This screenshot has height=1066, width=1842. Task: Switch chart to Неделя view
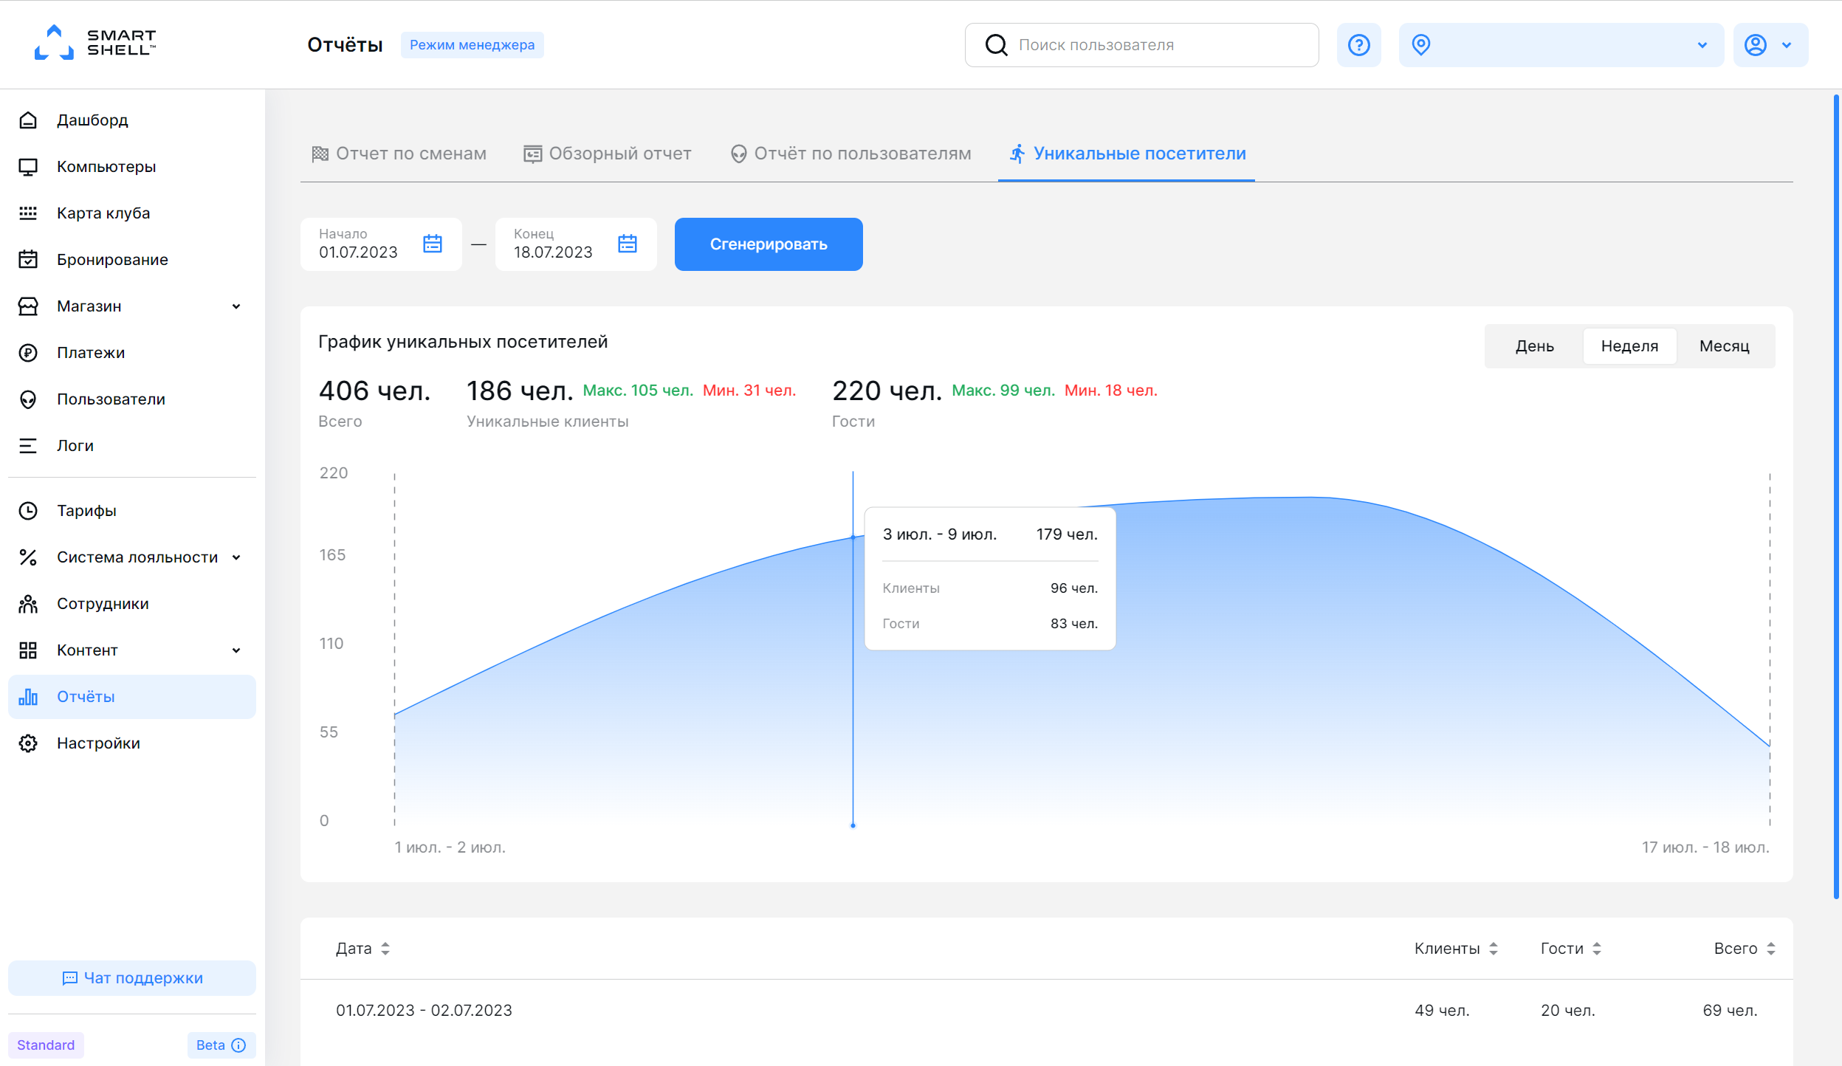tap(1629, 346)
